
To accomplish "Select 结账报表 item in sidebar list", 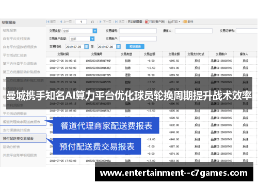I will pyautogui.click(x=10, y=30).
